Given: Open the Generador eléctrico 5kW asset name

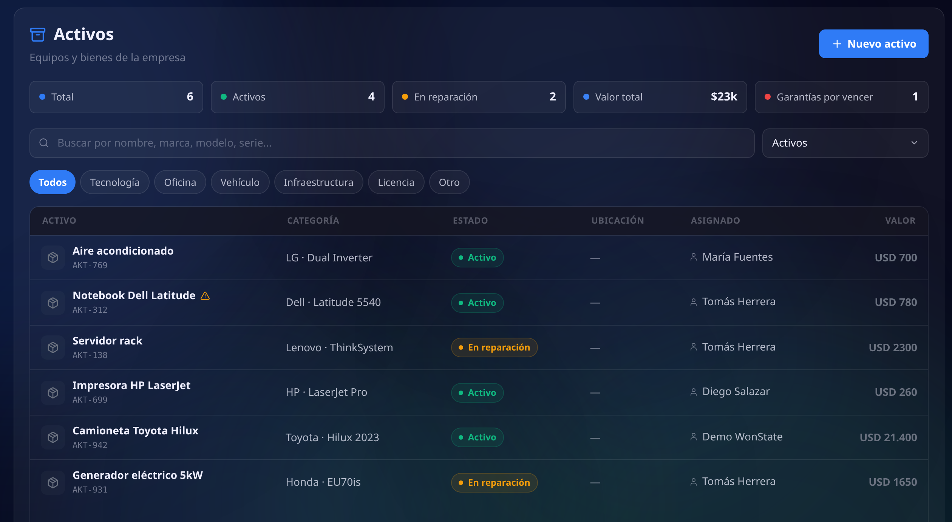Looking at the screenshot, I should click(138, 475).
